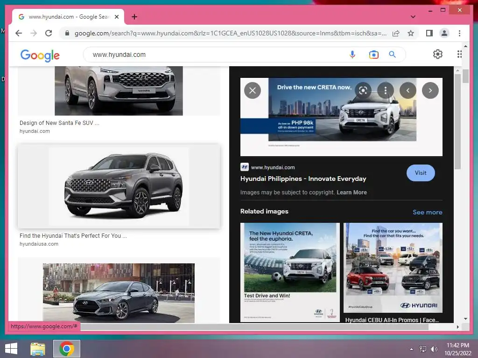
Task: Click the www.hyundai.com source link in preview
Action: tap(273, 167)
